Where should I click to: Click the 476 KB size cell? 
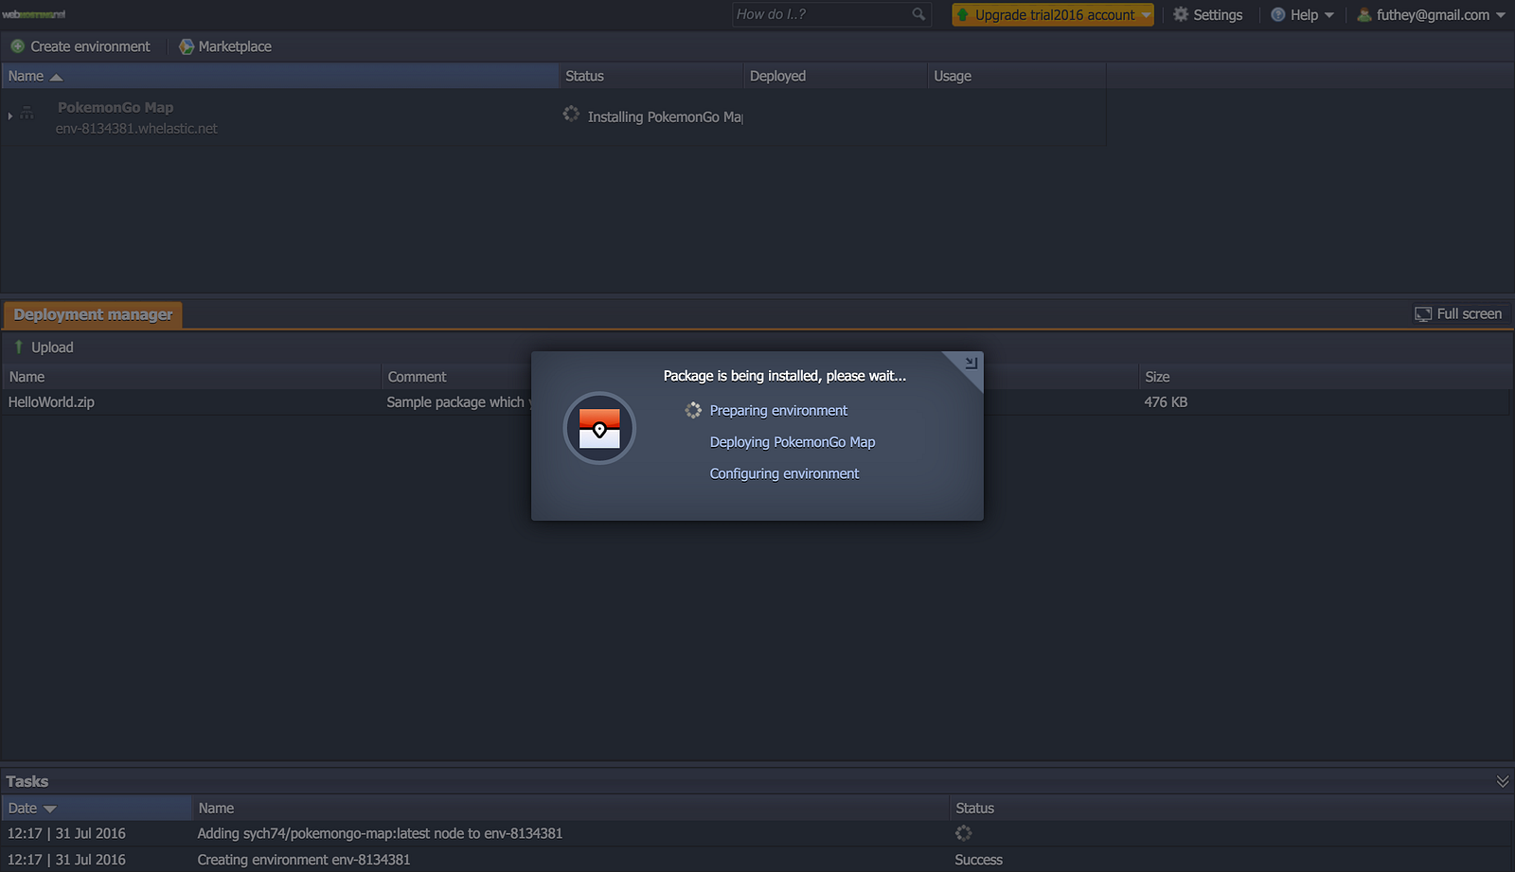[1166, 402]
